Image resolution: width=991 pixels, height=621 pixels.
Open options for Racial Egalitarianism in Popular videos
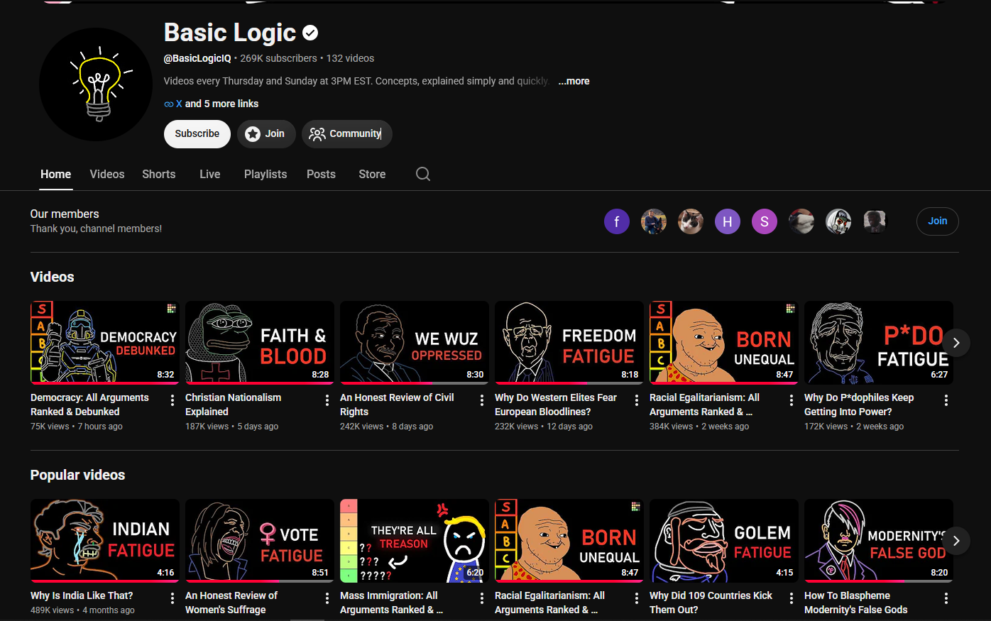[x=637, y=598]
